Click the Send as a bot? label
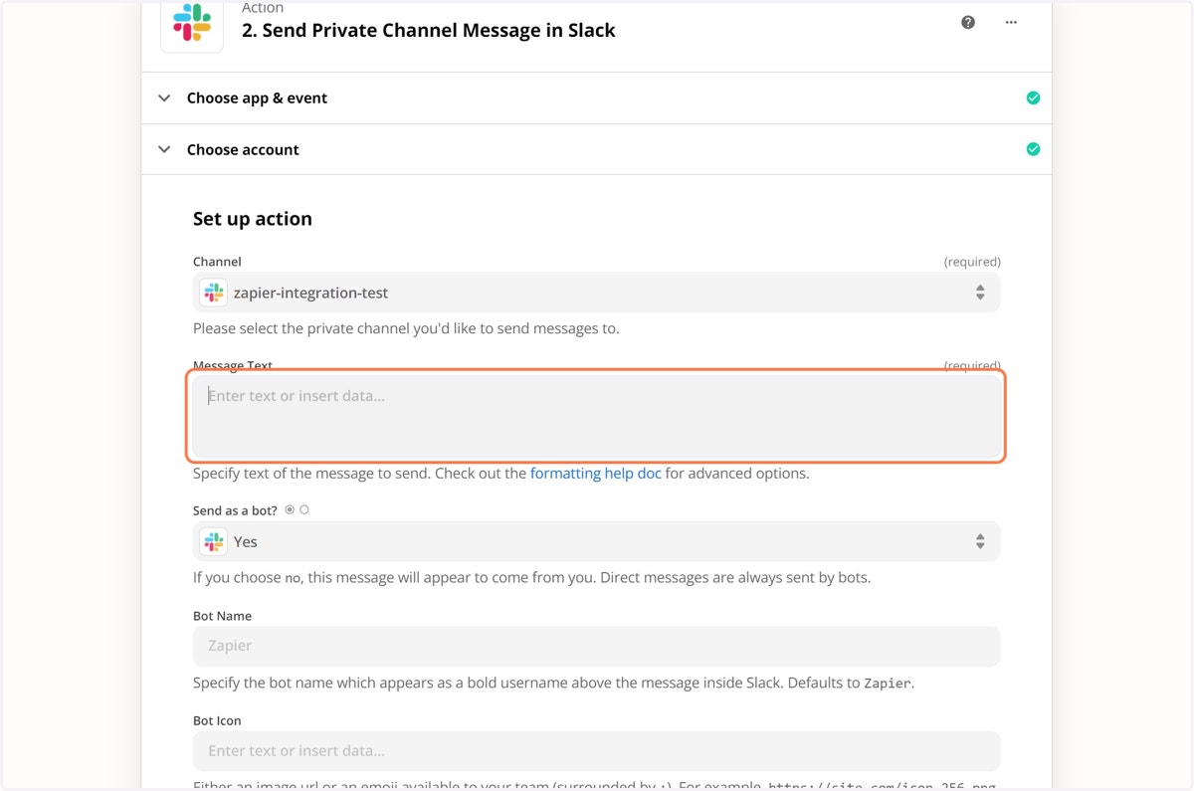 point(235,510)
